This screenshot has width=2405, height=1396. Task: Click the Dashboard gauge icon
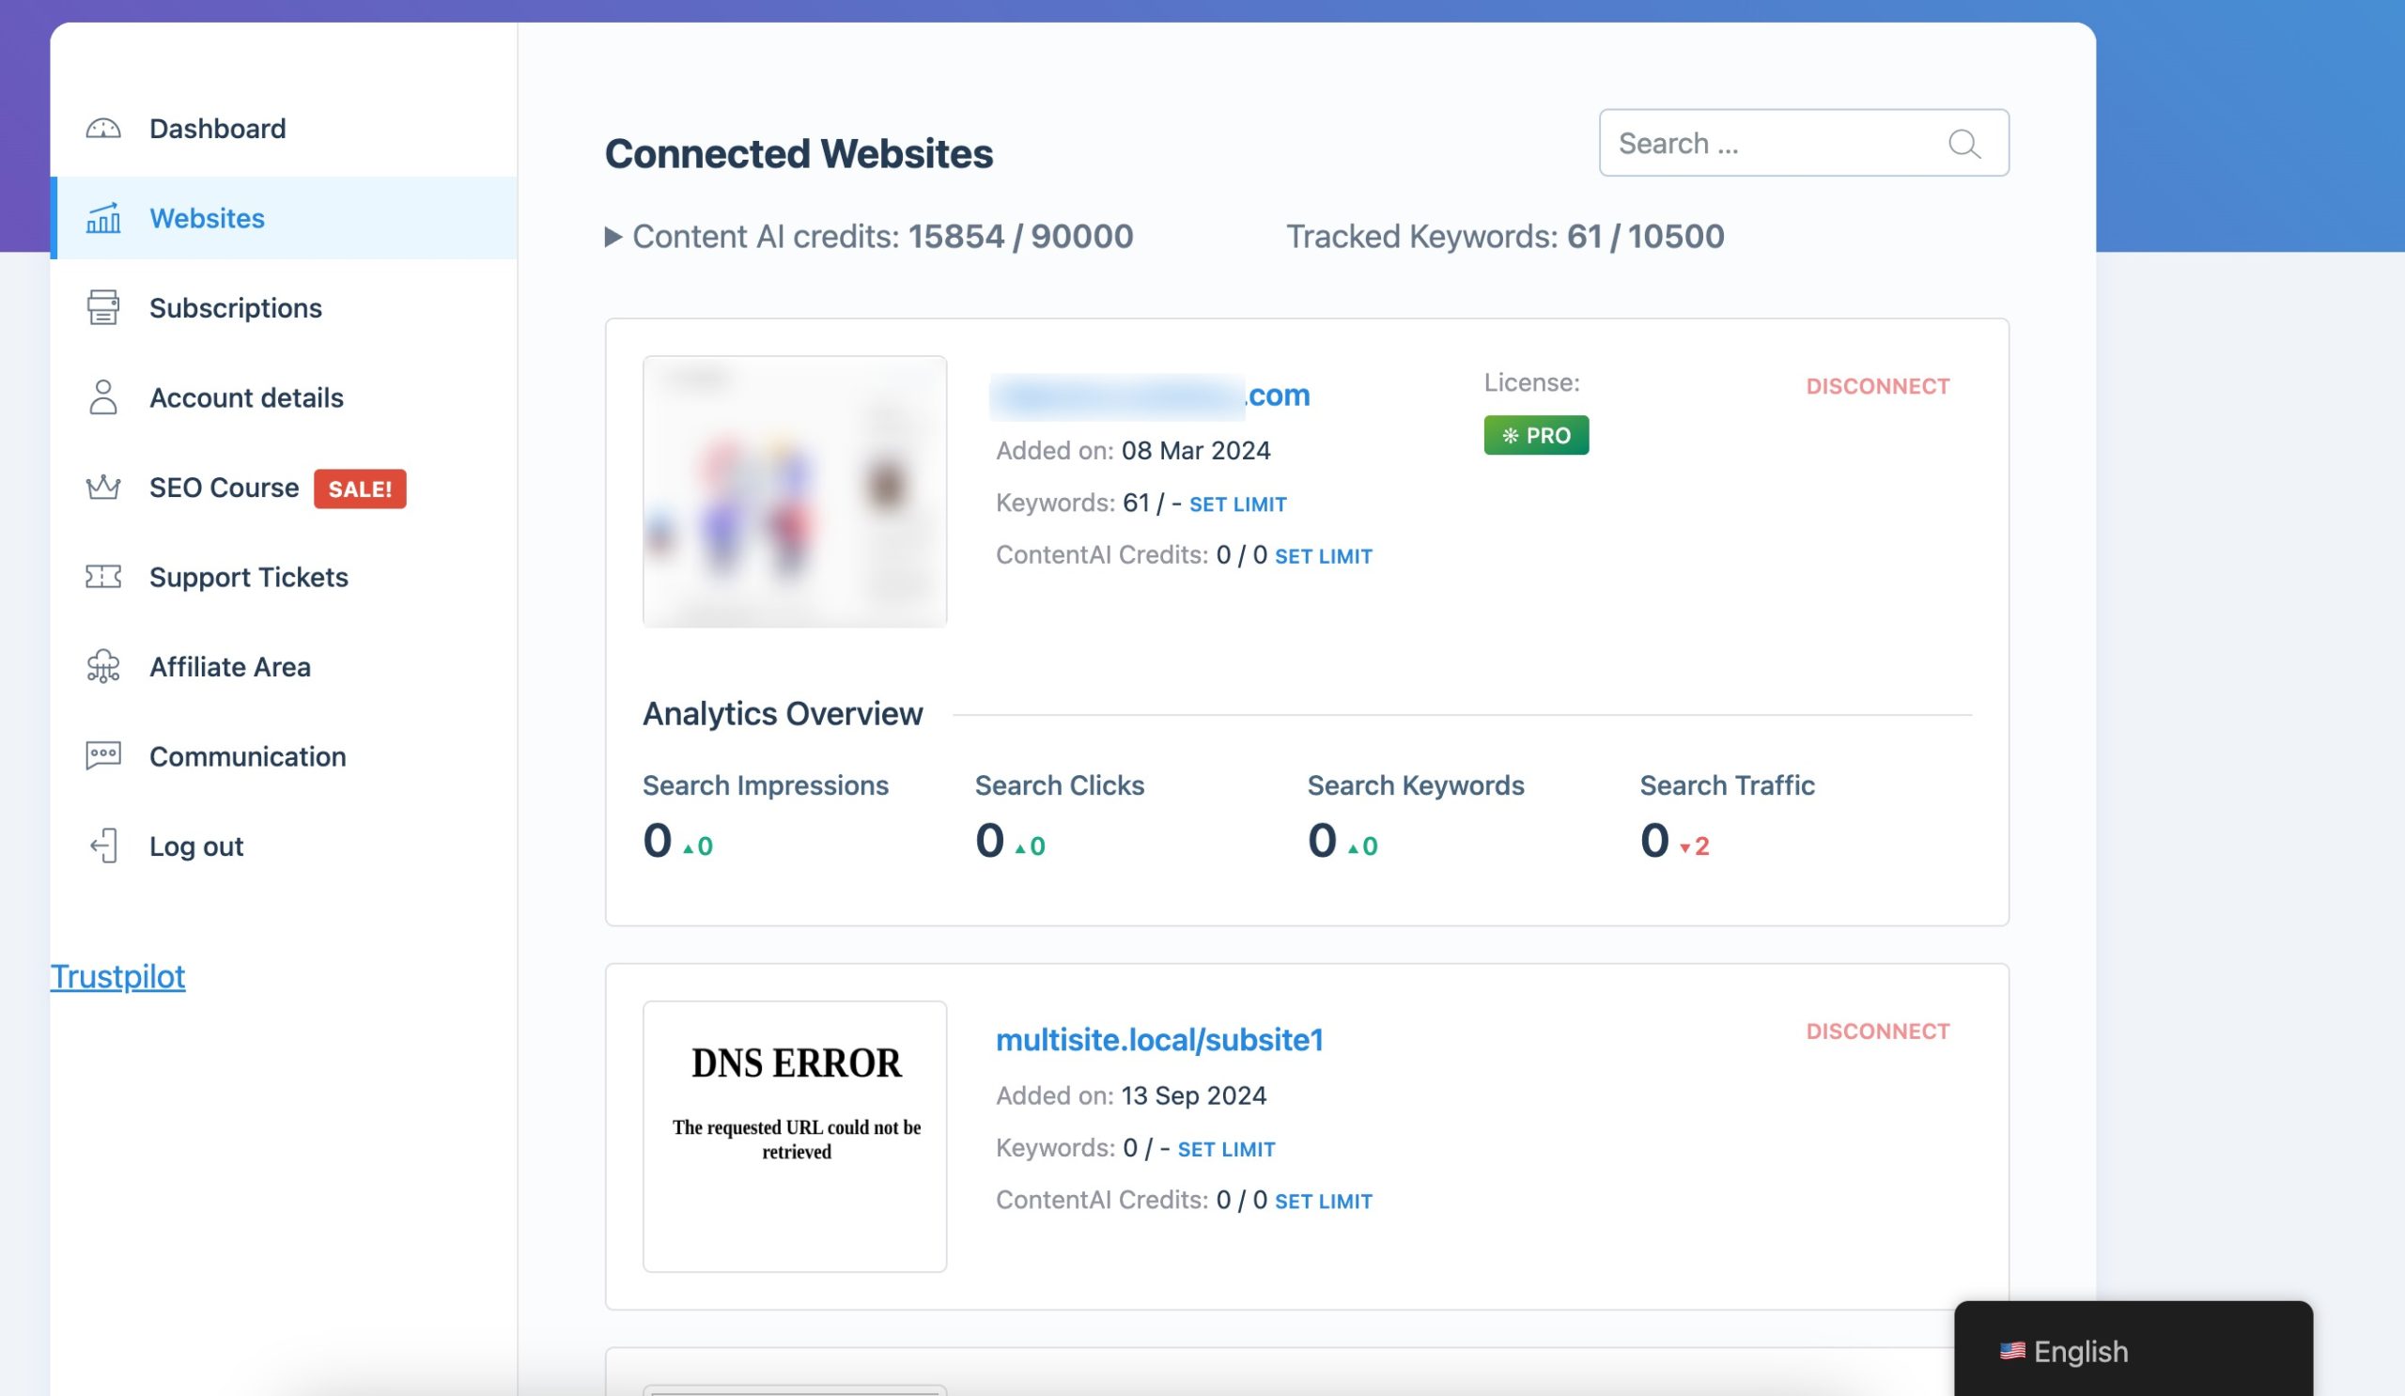point(103,129)
